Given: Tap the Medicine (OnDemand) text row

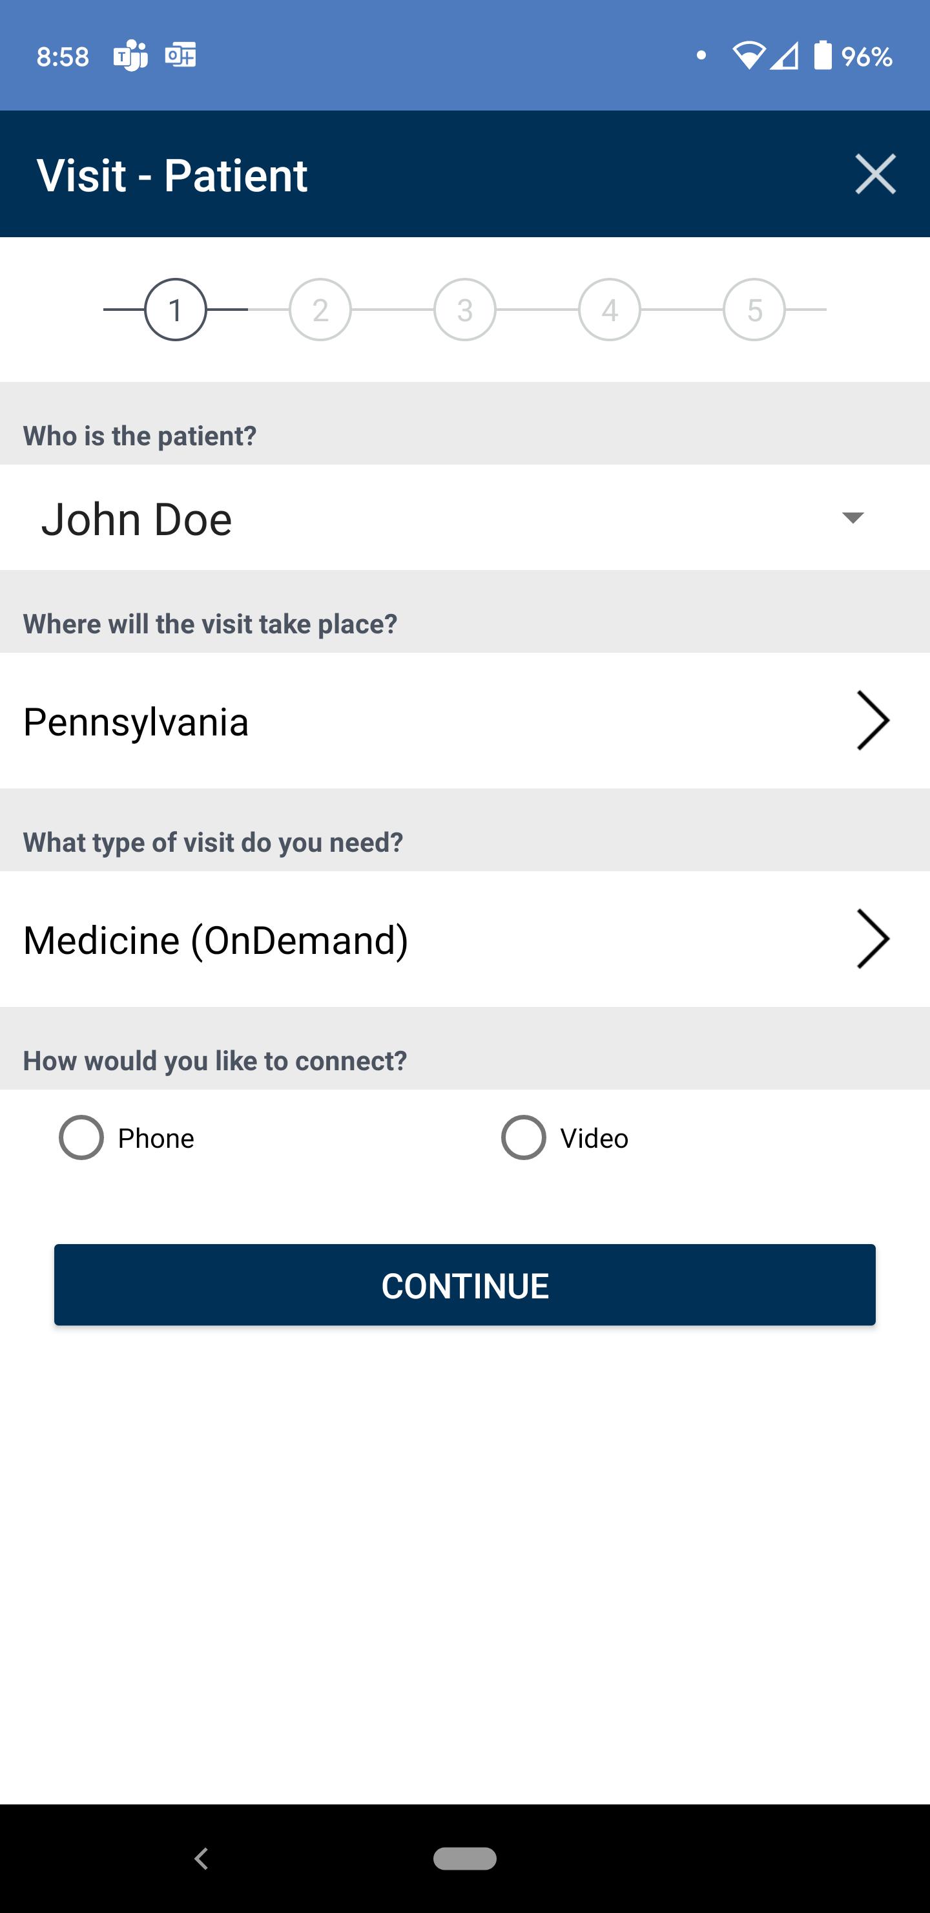Looking at the screenshot, I should click(464, 938).
